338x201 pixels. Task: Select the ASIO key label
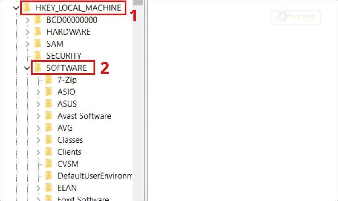(66, 92)
